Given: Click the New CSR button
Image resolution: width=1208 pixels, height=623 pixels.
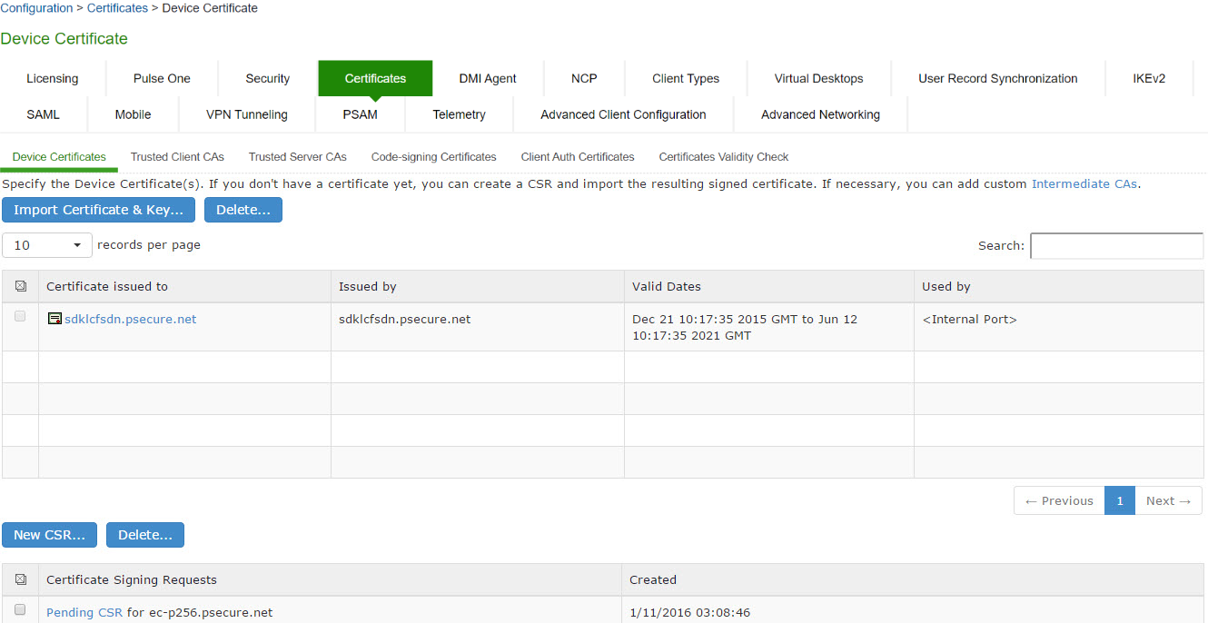Looking at the screenshot, I should [49, 535].
